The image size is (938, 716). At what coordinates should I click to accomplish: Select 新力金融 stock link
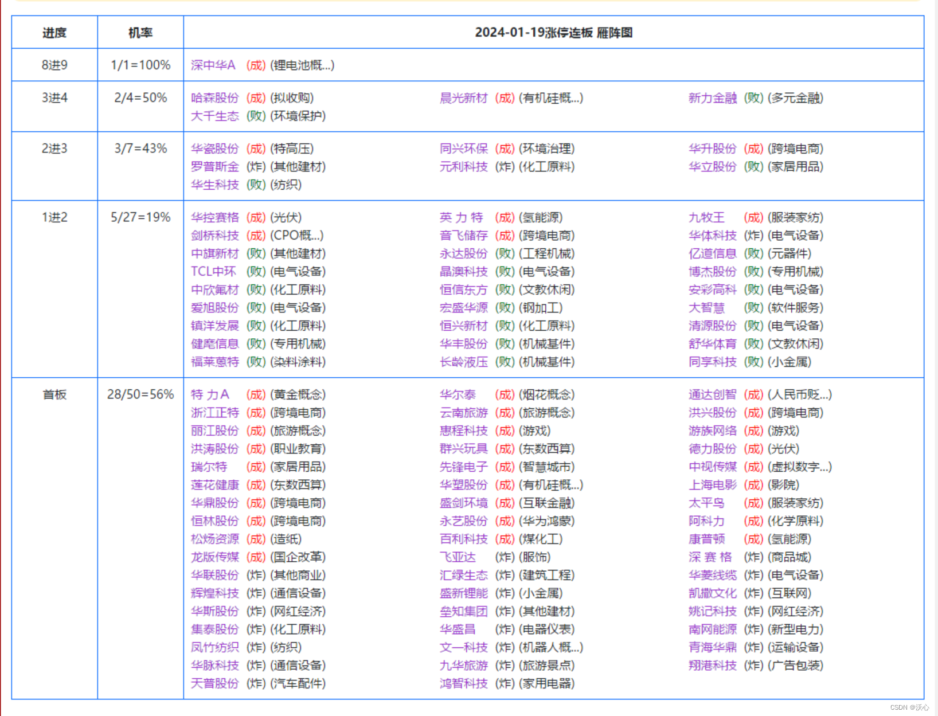712,98
